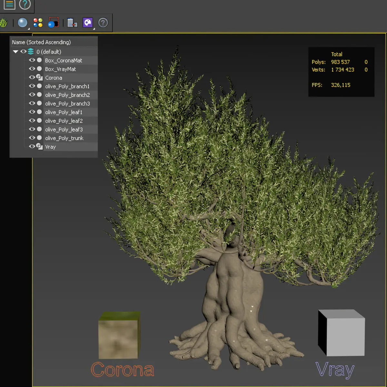The width and height of the screenshot is (387, 387).
Task: Open the purple palette flyout arrow
Action: [94, 29]
